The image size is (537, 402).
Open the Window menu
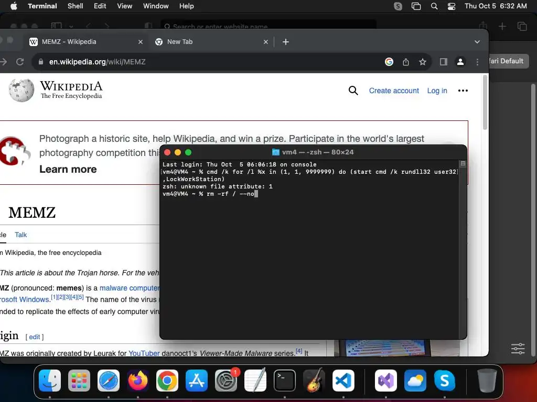point(156,6)
